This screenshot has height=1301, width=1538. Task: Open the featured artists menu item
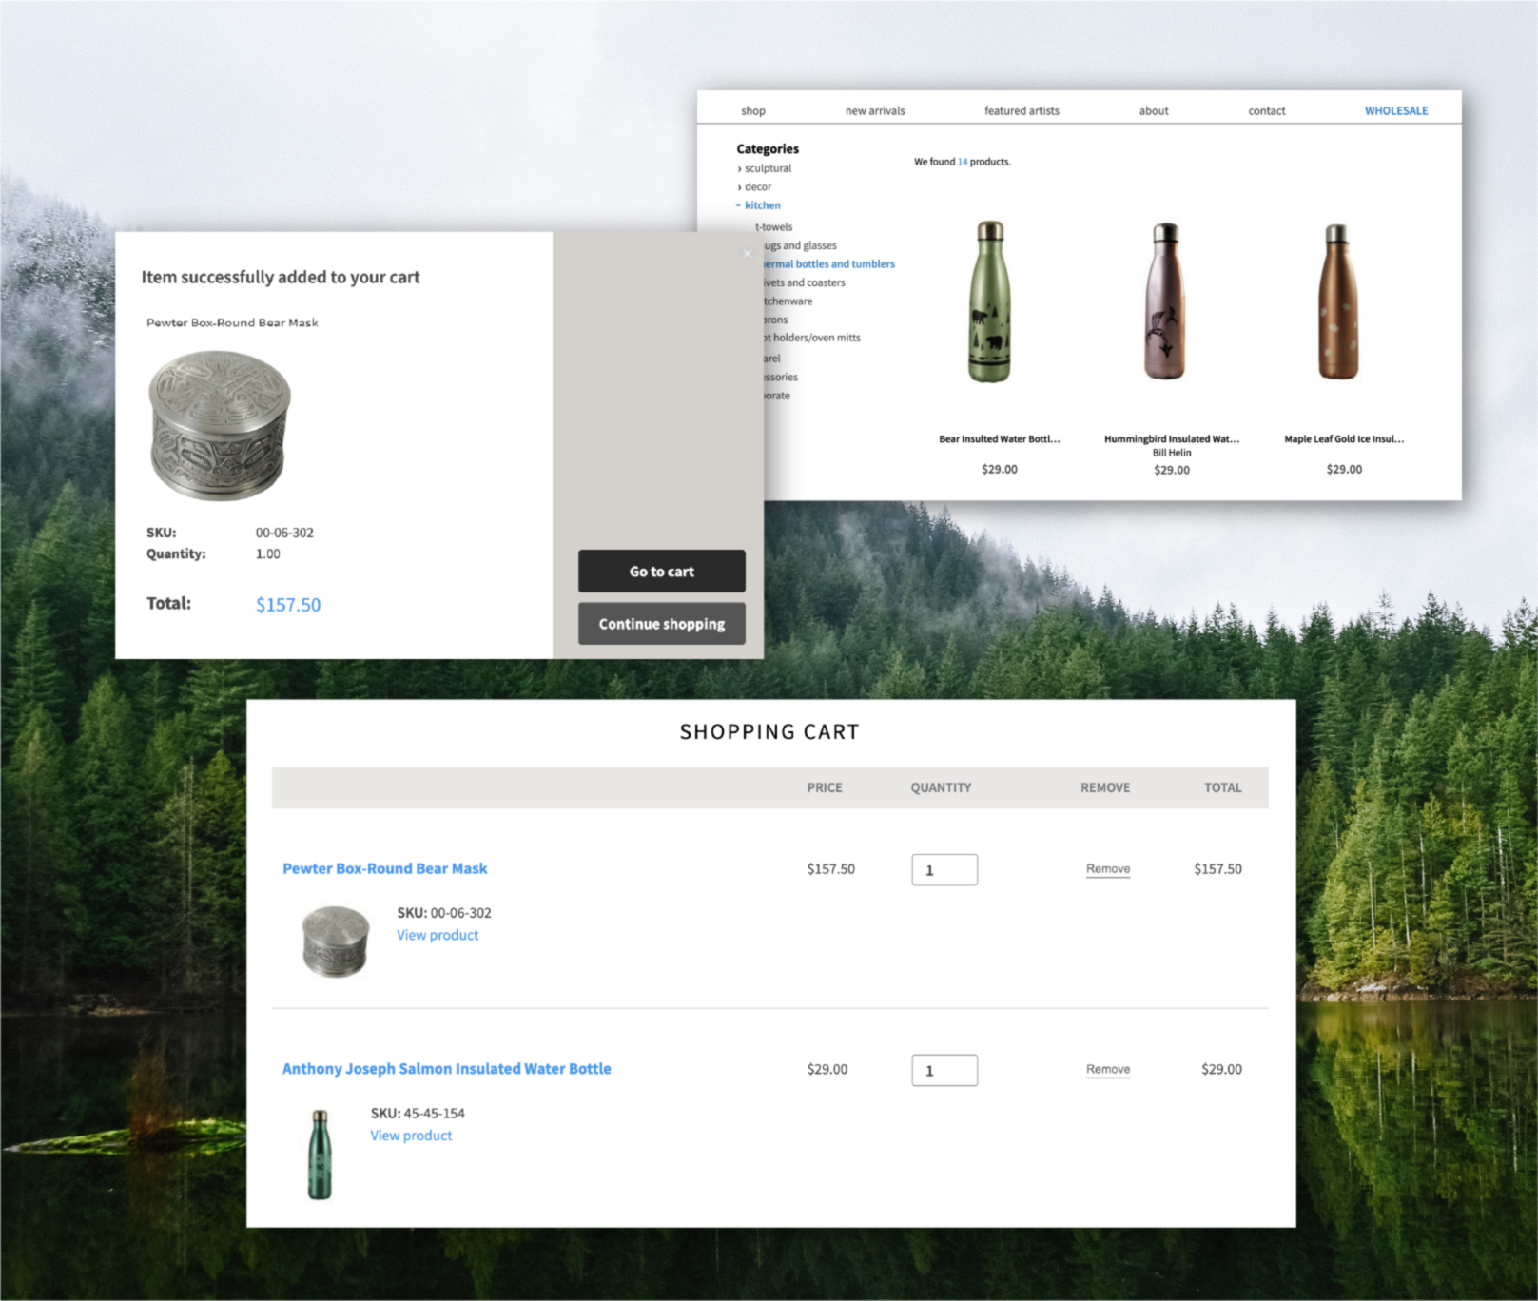(1021, 110)
